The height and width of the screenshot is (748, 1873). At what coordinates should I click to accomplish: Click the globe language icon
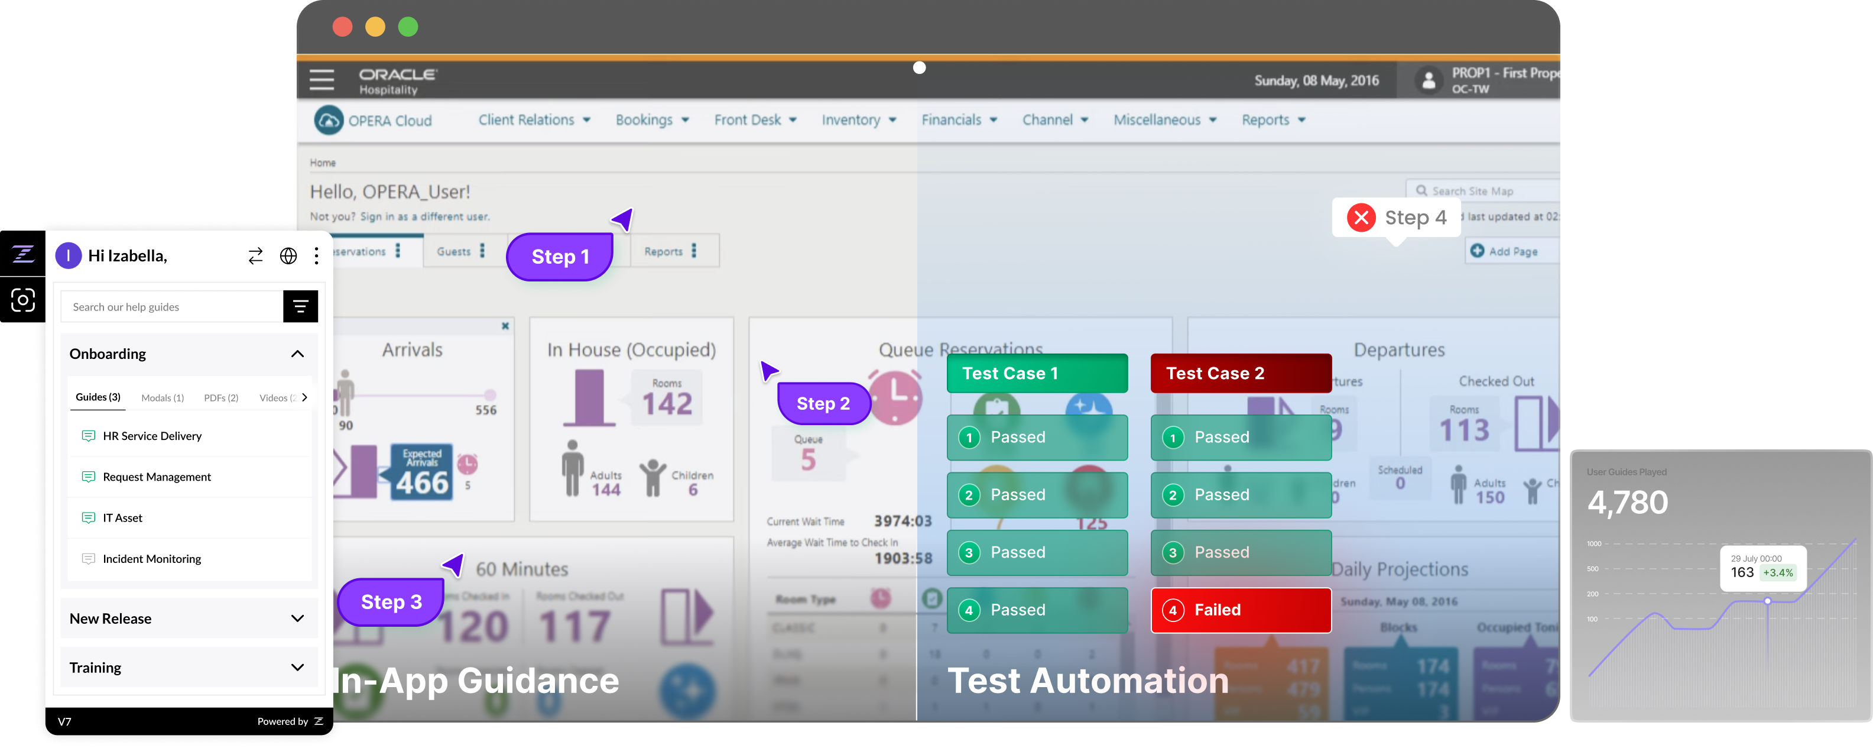click(288, 256)
